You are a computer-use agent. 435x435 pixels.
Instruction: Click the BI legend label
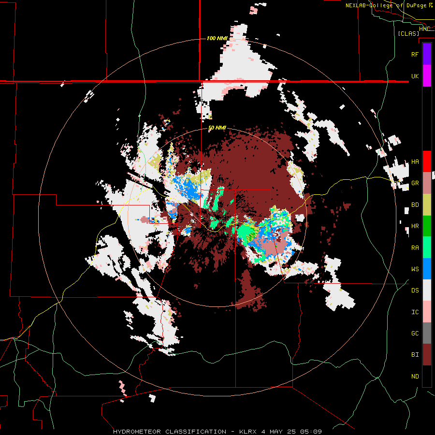tap(415, 355)
